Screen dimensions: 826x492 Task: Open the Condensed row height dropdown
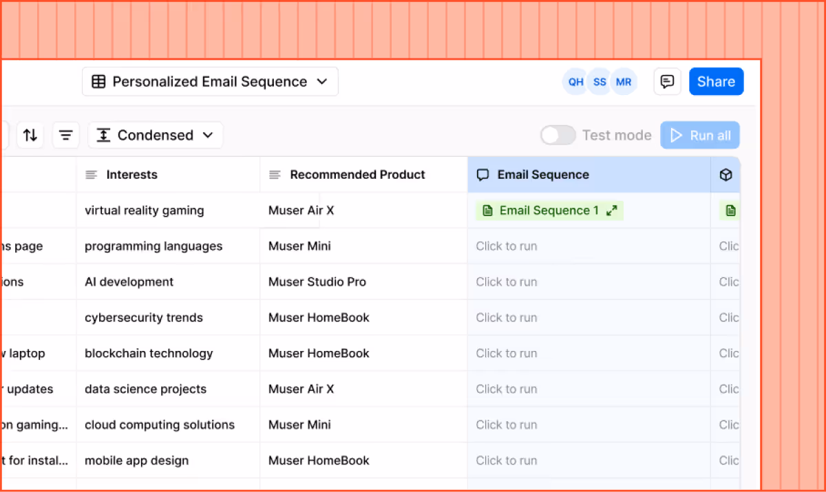tap(155, 135)
